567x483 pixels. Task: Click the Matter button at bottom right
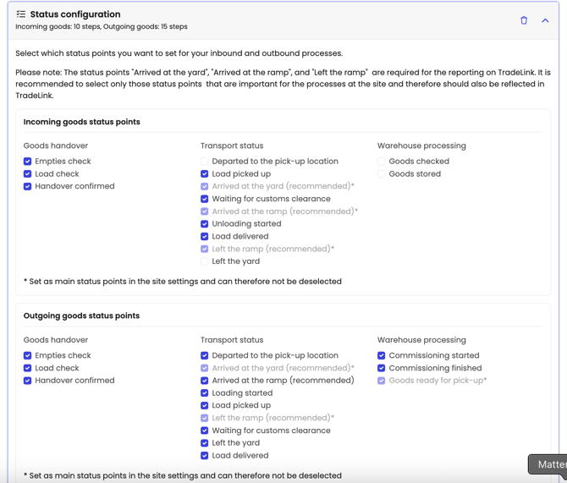[550, 464]
